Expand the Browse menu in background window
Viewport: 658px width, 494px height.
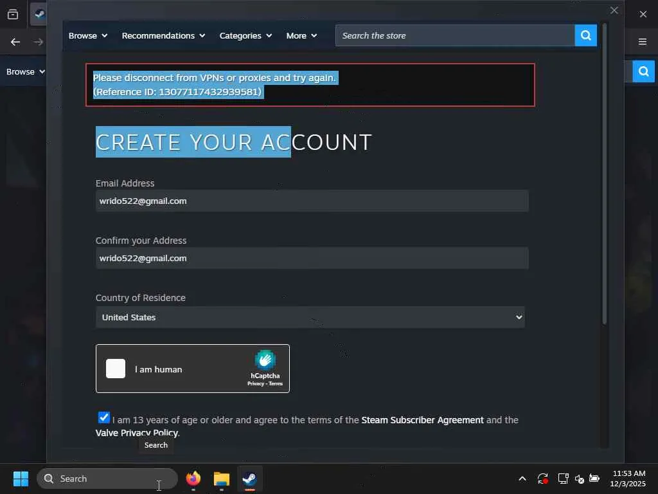(x=25, y=72)
